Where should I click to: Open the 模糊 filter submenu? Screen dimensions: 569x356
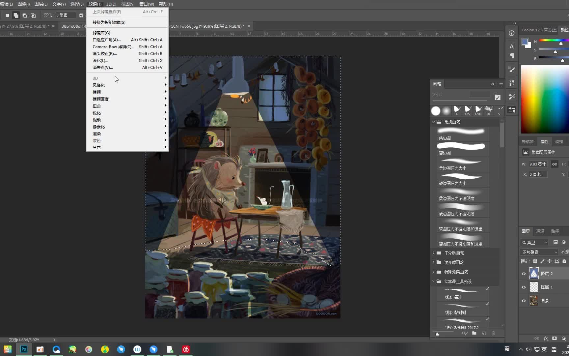tap(127, 92)
